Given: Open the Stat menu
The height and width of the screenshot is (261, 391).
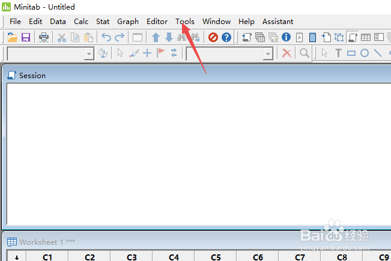Looking at the screenshot, I should 103,22.
